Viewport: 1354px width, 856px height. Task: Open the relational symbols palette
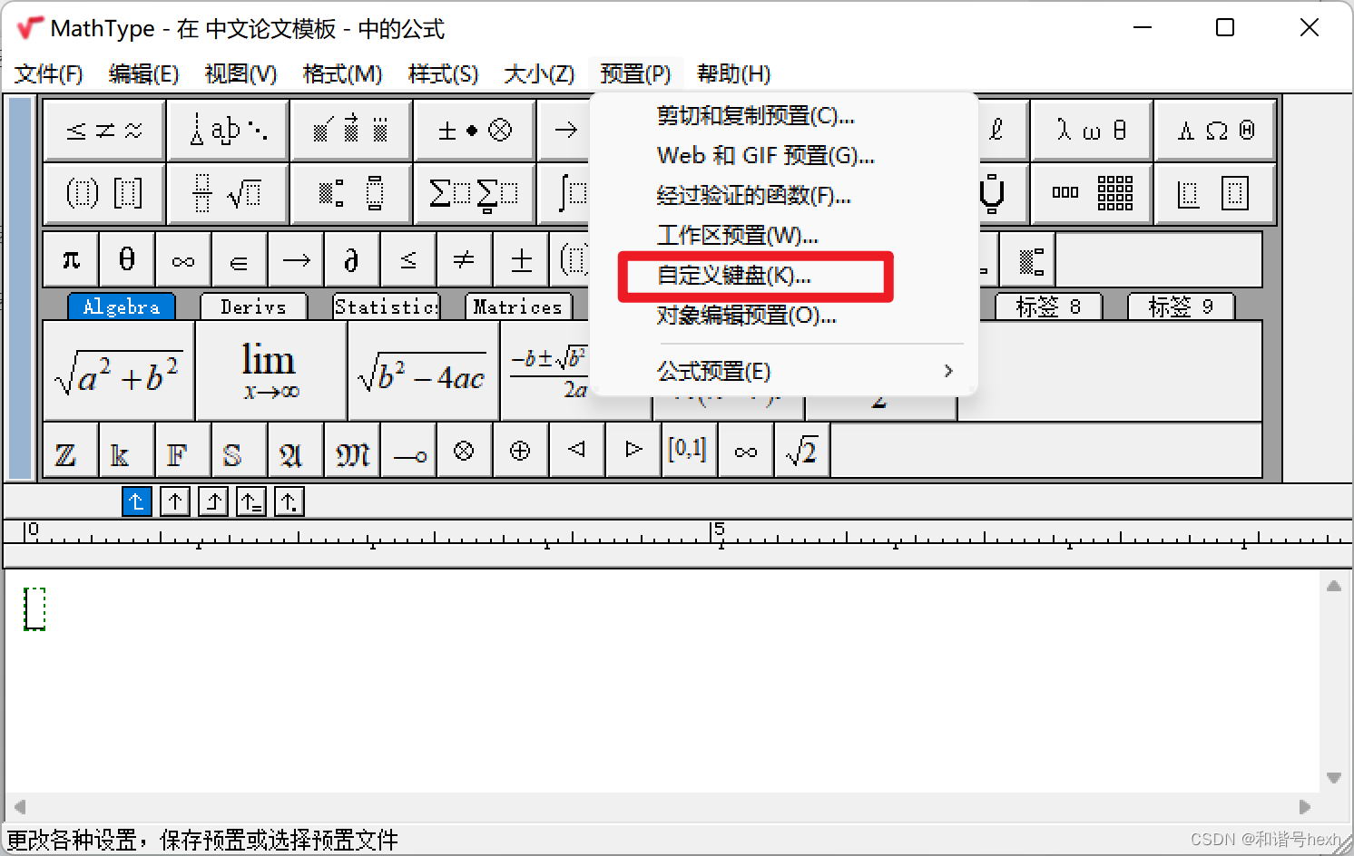point(103,130)
